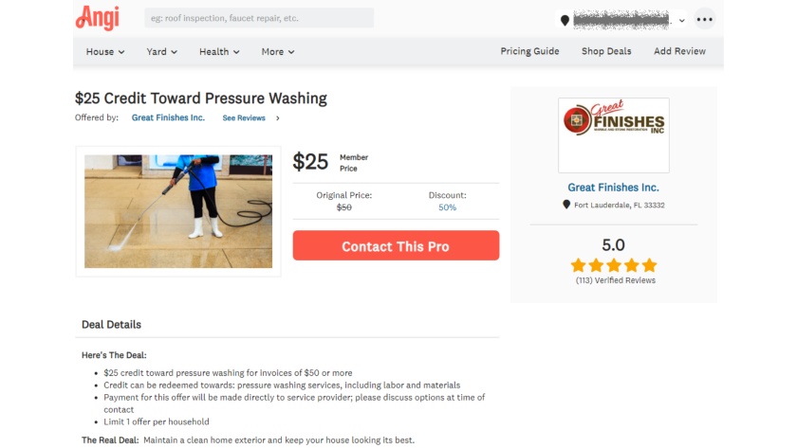The image size is (797, 448).
Task: Click the Great Finishes Inc logo image
Action: 614,135
